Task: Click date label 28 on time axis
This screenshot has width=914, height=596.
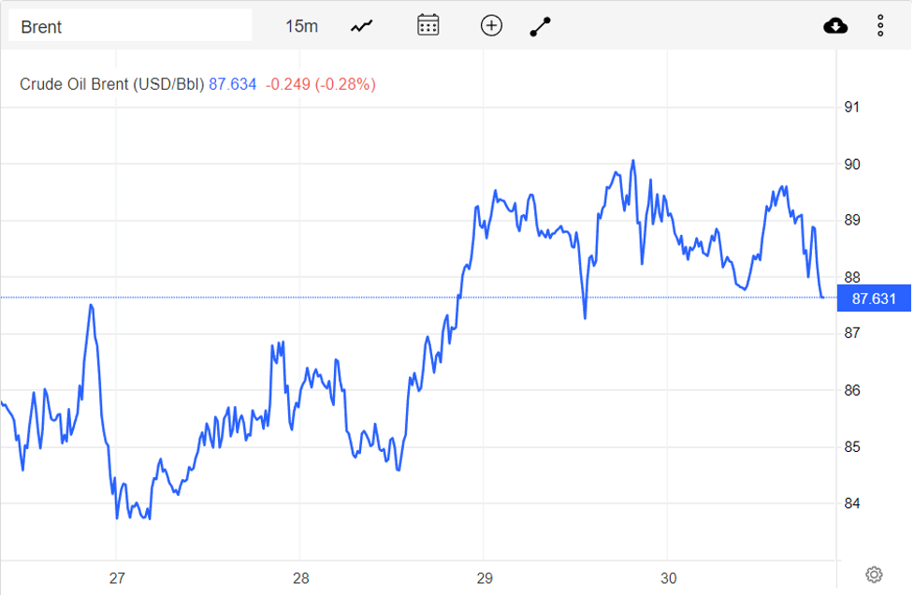Action: coord(300,577)
